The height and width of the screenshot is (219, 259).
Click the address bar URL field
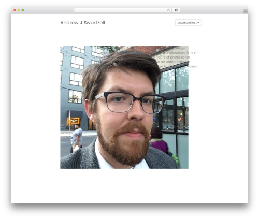point(123,10)
